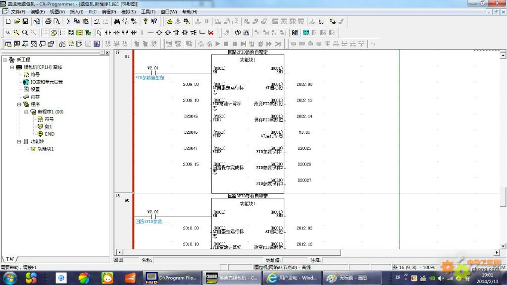Click the yellow warning triangle toolbar icon

pos(170,21)
